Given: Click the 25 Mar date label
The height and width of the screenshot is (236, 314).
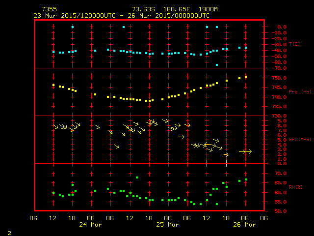Looking at the screenshot, I should coord(168,225).
